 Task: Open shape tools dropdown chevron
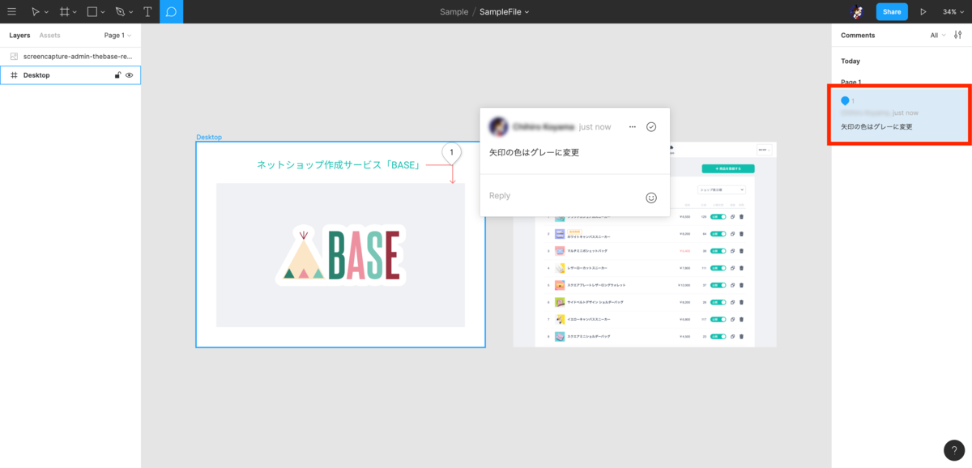tap(103, 12)
